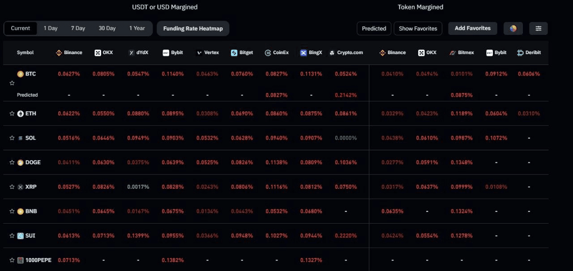Toggle favorite star for 1000PEPE
Viewport: 573px width, 271px height.
(x=12, y=260)
